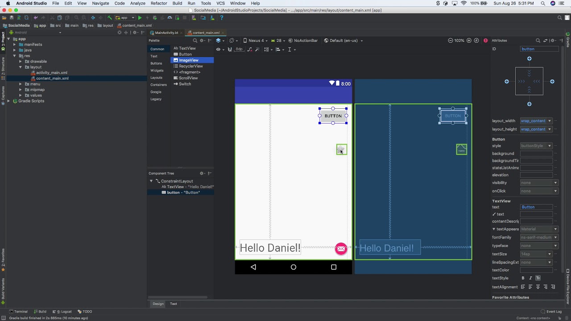This screenshot has width=571, height=321.
Task: Open the Nexus 4 device dropdown
Action: point(256,41)
